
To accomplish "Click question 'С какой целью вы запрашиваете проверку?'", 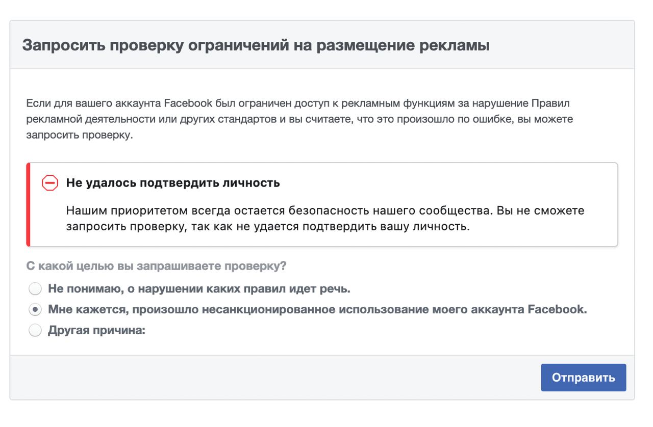I will click(156, 266).
